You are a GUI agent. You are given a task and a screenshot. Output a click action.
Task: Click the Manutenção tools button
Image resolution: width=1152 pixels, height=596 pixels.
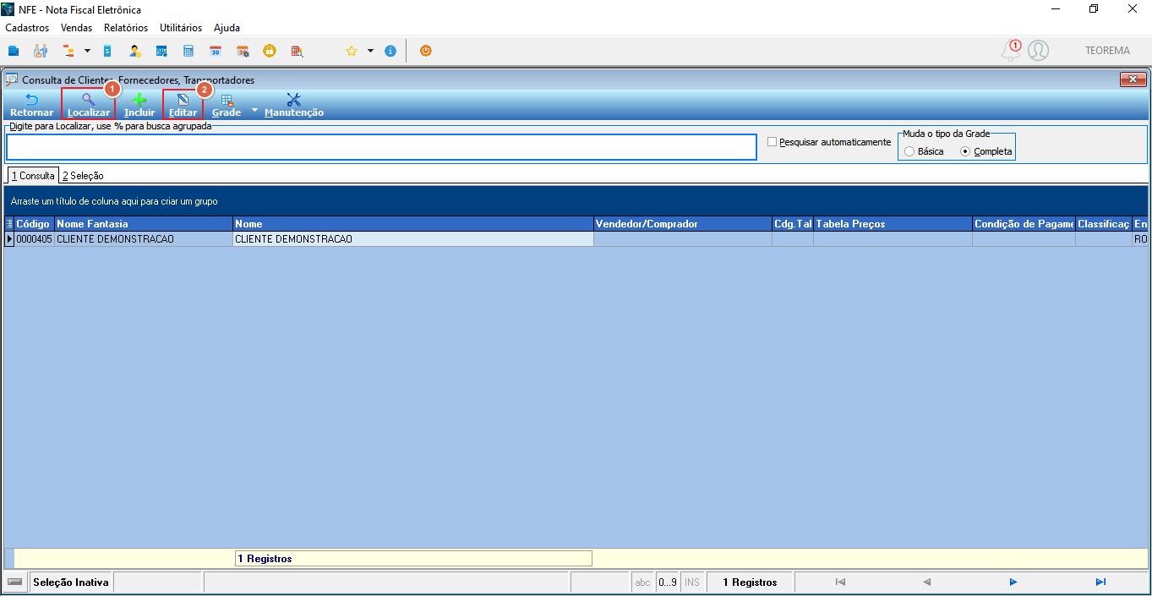click(294, 105)
